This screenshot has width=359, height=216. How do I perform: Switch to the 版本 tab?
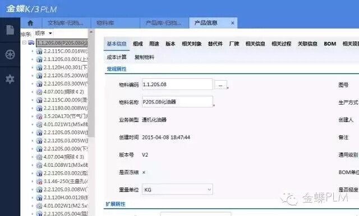click(171, 44)
